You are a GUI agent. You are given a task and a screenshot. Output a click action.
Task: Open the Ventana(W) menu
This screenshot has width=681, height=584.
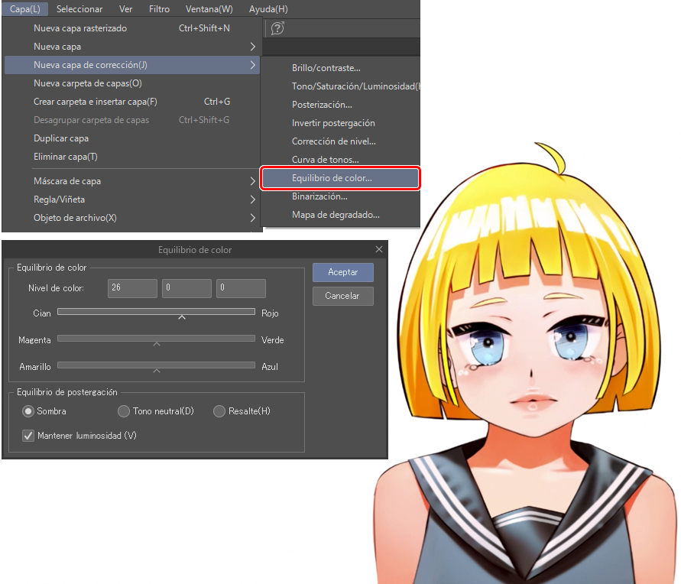209,9
